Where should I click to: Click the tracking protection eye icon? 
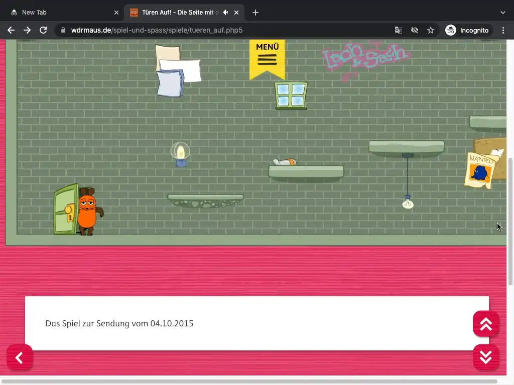pyautogui.click(x=414, y=30)
